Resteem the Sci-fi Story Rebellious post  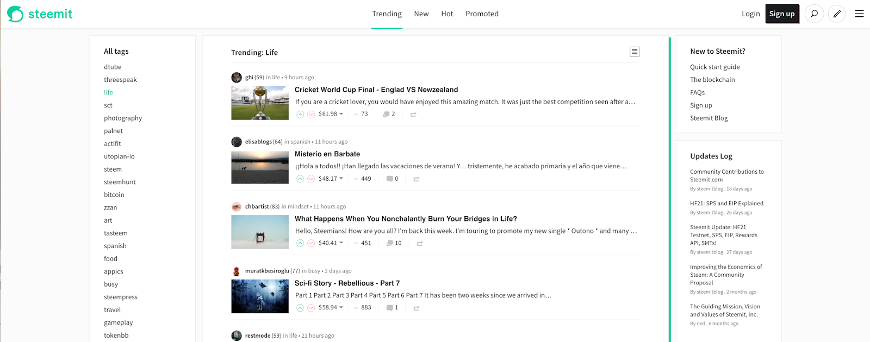click(417, 308)
